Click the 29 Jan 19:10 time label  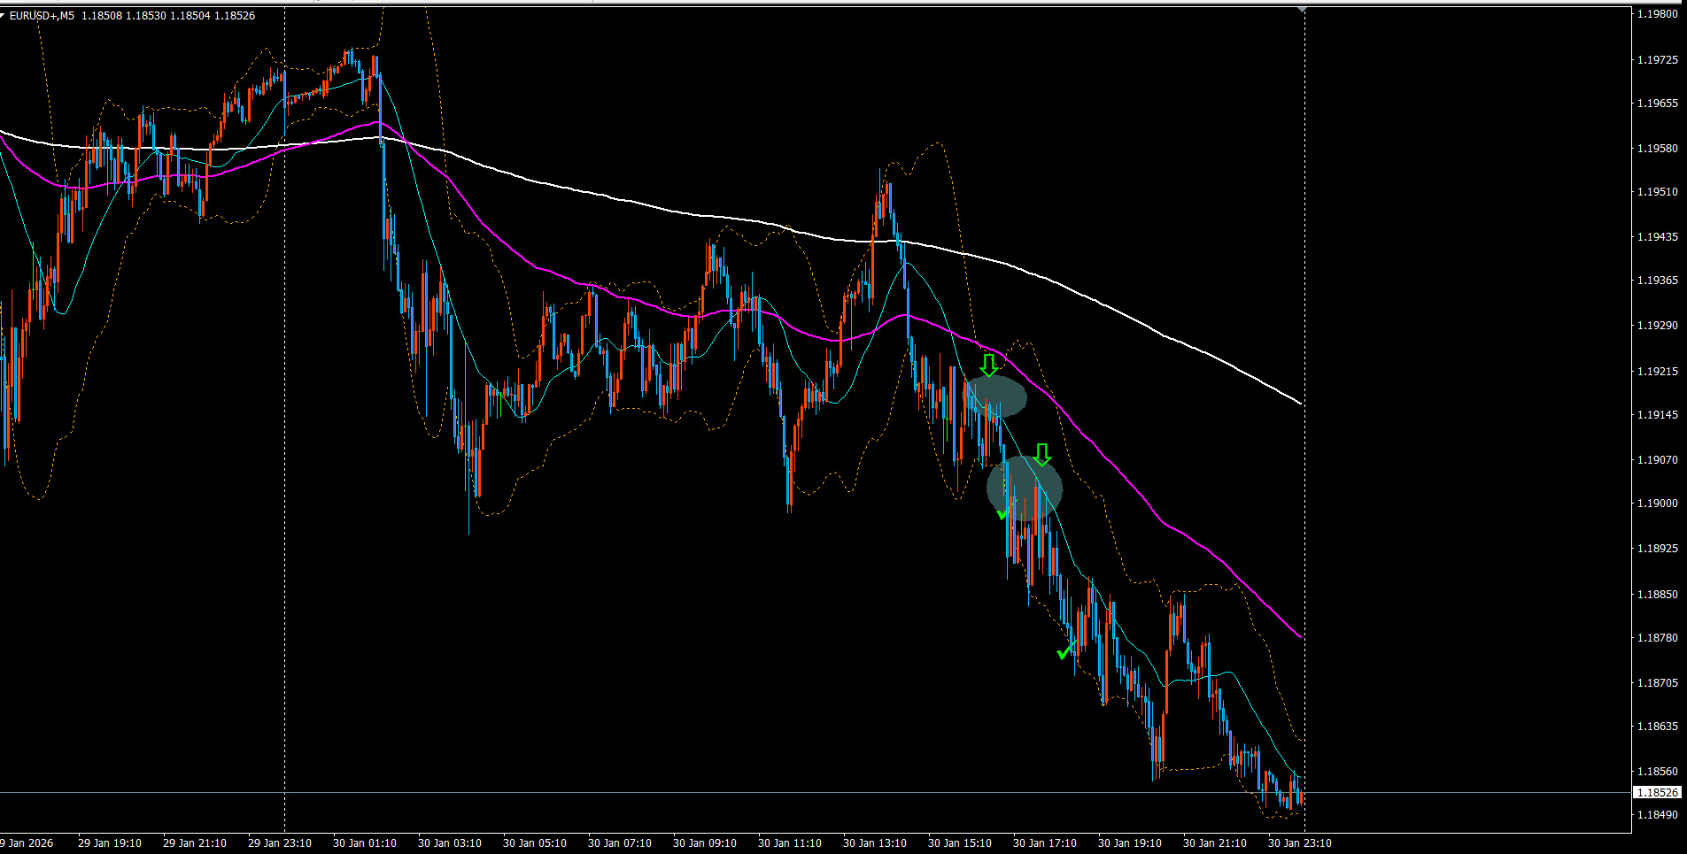[x=110, y=842]
